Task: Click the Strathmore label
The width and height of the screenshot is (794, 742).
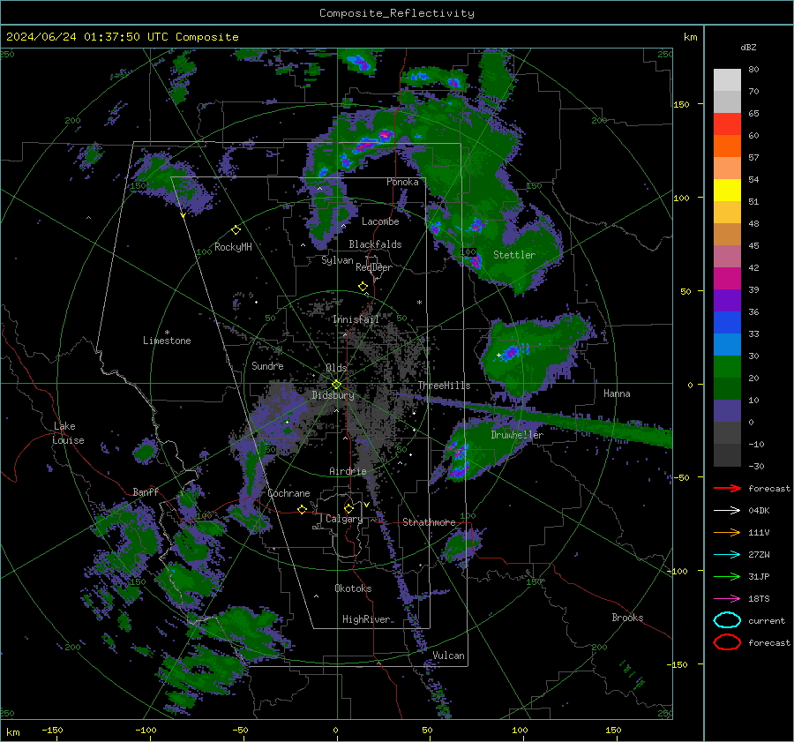Action: tap(430, 522)
